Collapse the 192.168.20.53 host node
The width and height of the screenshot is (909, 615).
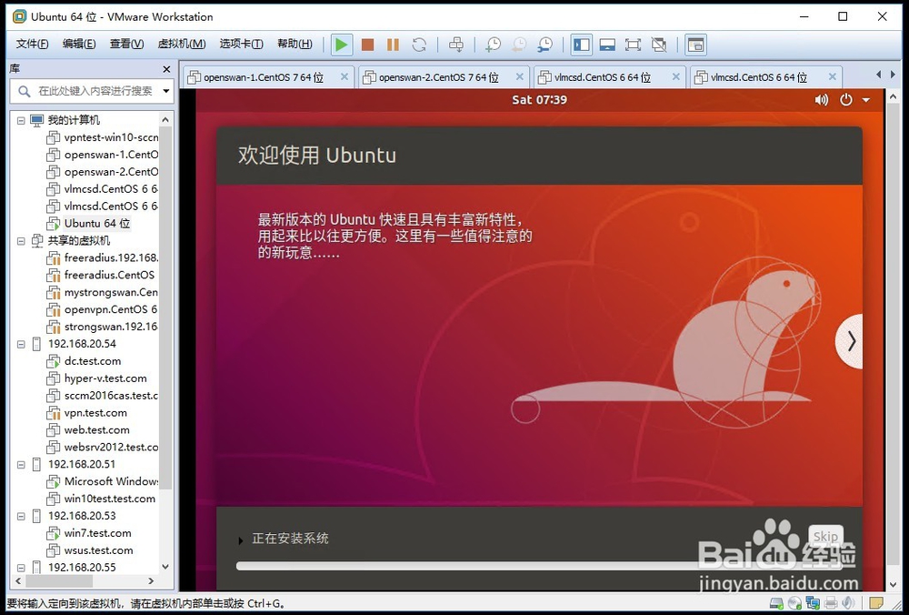21,517
